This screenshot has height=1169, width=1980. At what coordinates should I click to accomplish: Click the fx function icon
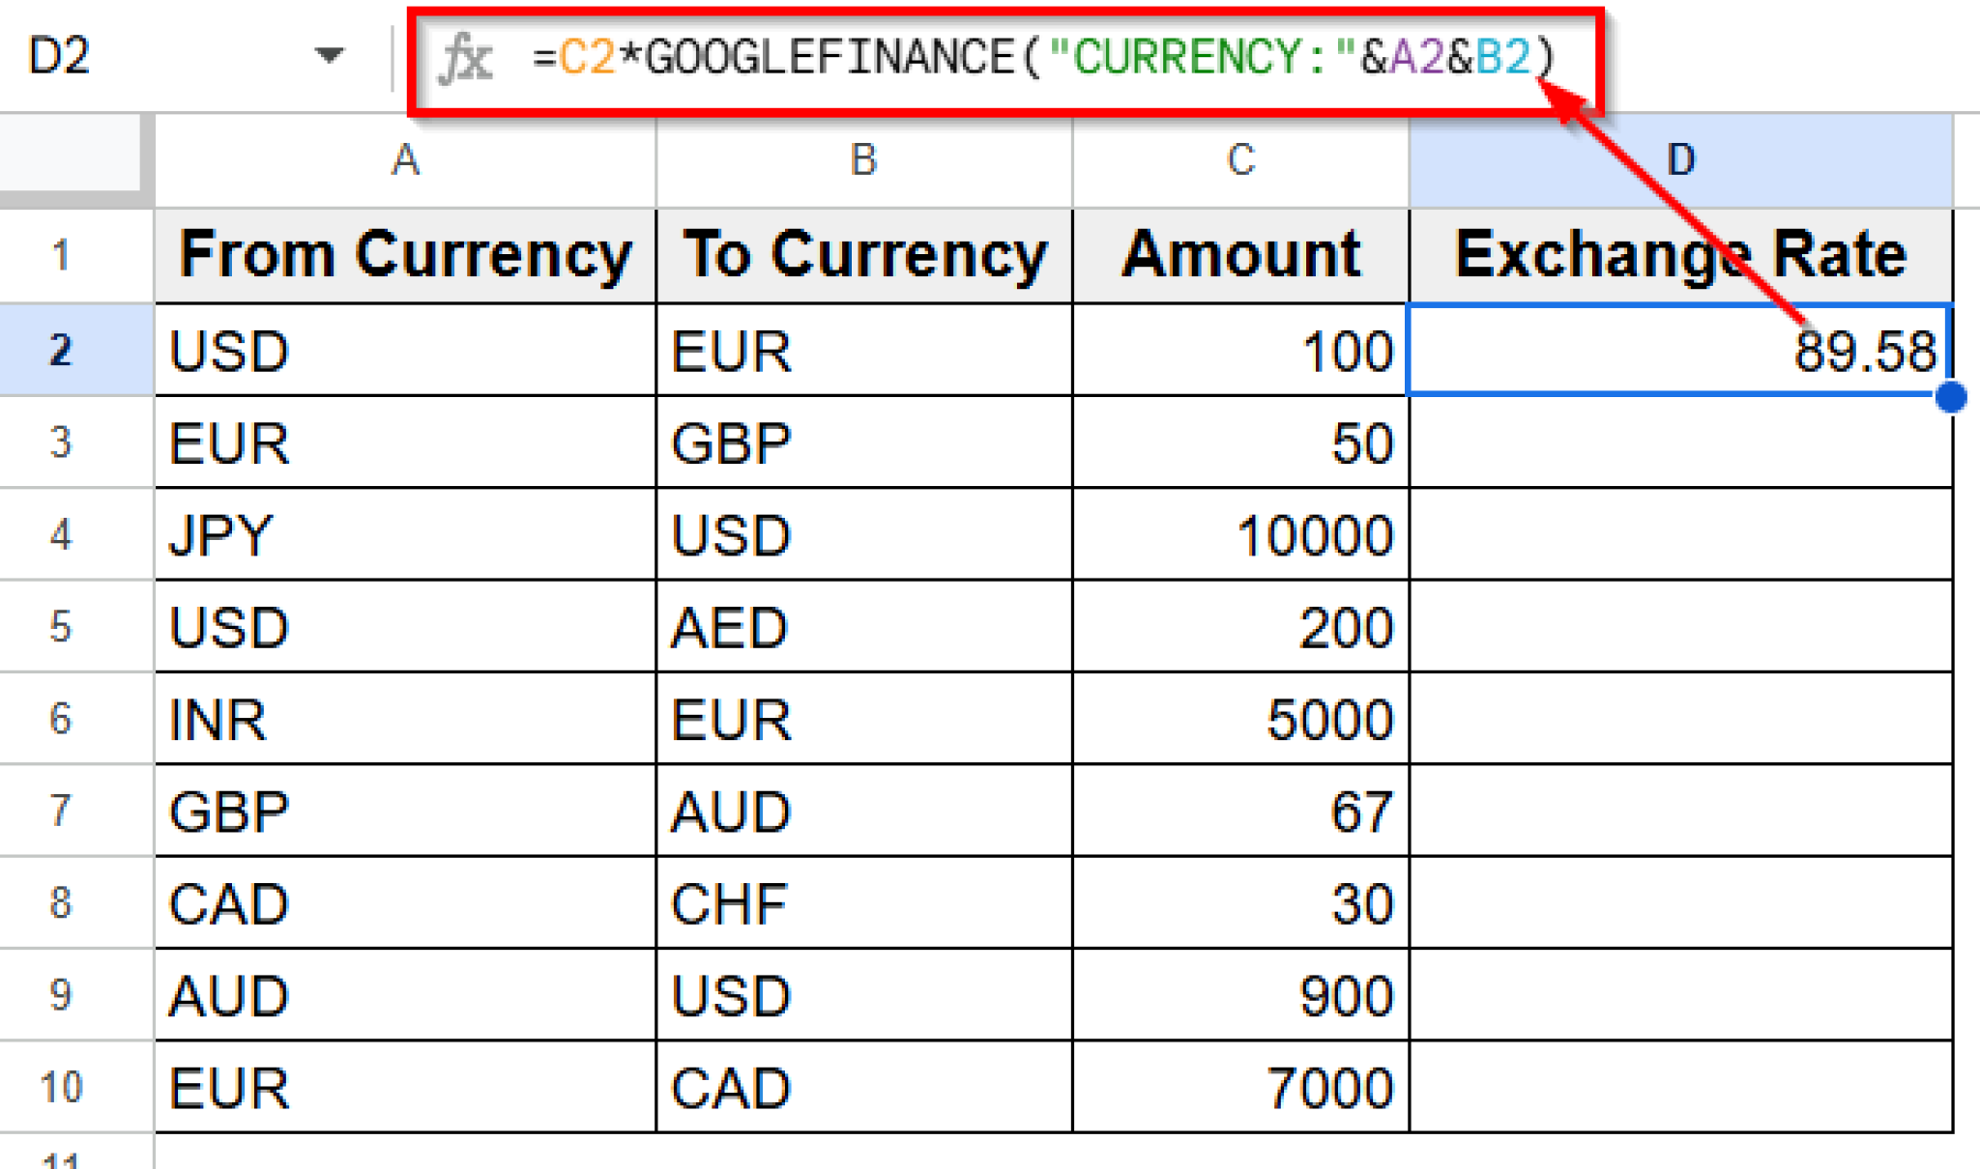coord(466,58)
